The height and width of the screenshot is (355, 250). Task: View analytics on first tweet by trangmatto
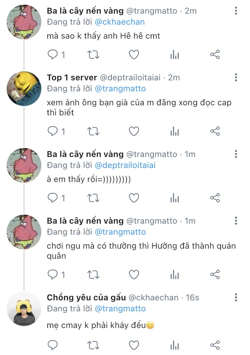(175, 55)
